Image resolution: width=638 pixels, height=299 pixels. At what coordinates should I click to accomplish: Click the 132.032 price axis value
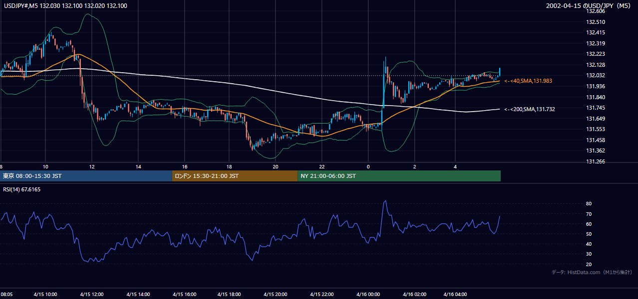595,75
